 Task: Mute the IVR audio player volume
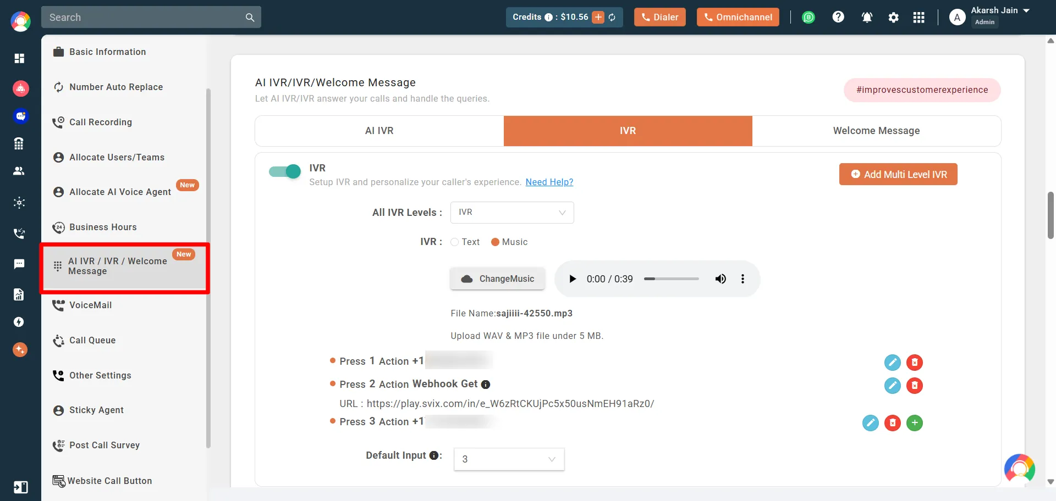click(720, 279)
